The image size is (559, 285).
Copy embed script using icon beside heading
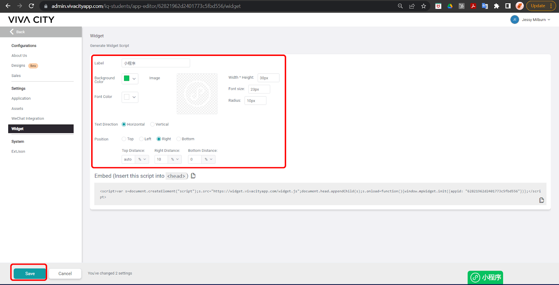[193, 176]
